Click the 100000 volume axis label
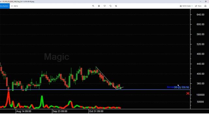Image resolution: width=209 pixels, height=117 pixels. 201,95
